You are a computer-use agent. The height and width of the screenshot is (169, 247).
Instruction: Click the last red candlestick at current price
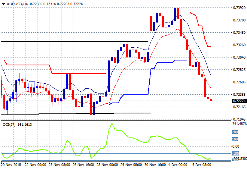(211, 100)
